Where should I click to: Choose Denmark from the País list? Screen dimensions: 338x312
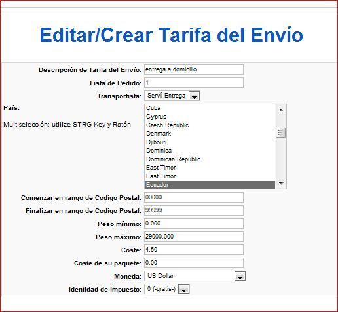tap(210, 134)
